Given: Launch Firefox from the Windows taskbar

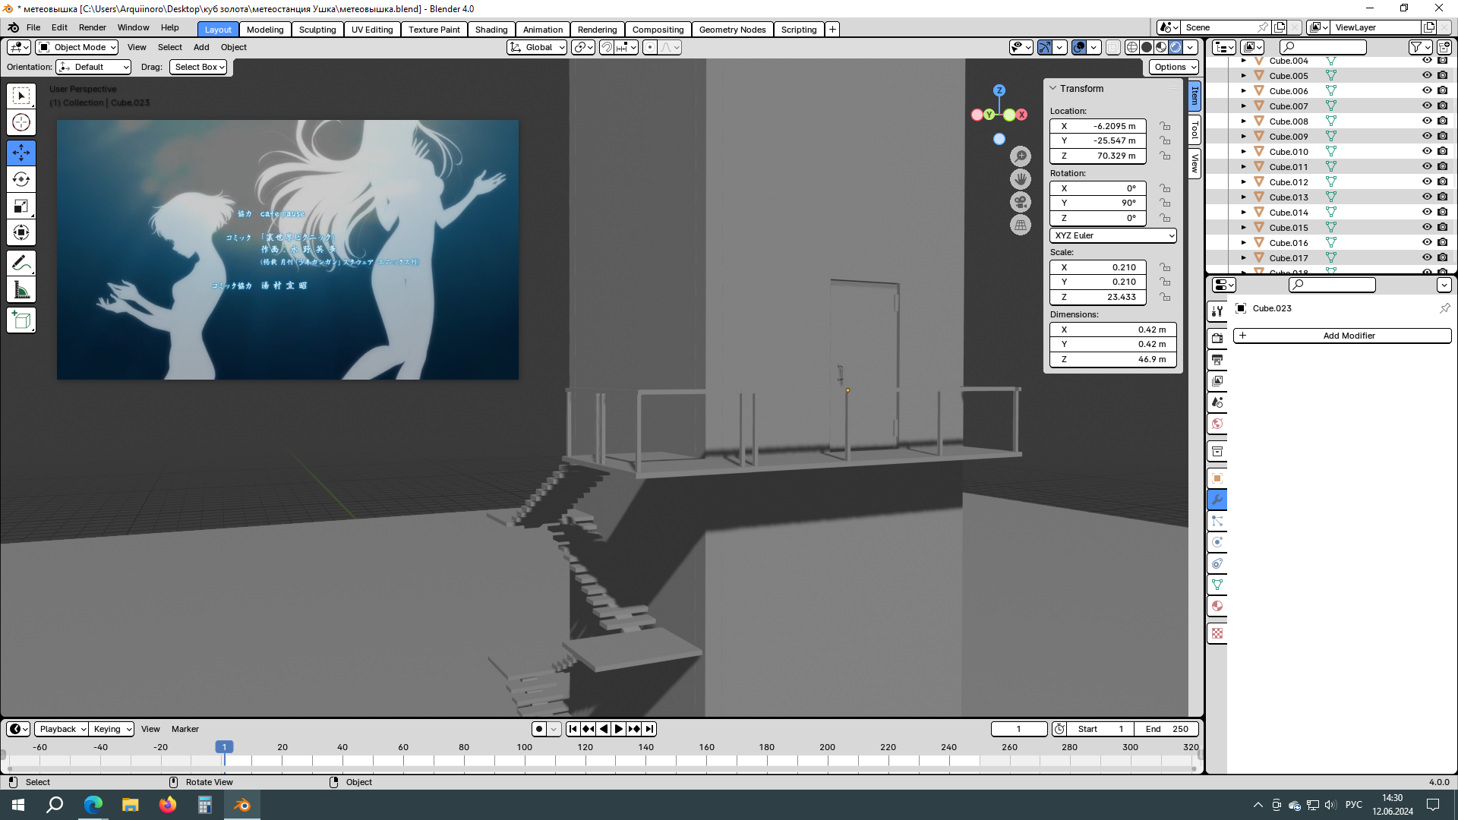Looking at the screenshot, I should [167, 805].
